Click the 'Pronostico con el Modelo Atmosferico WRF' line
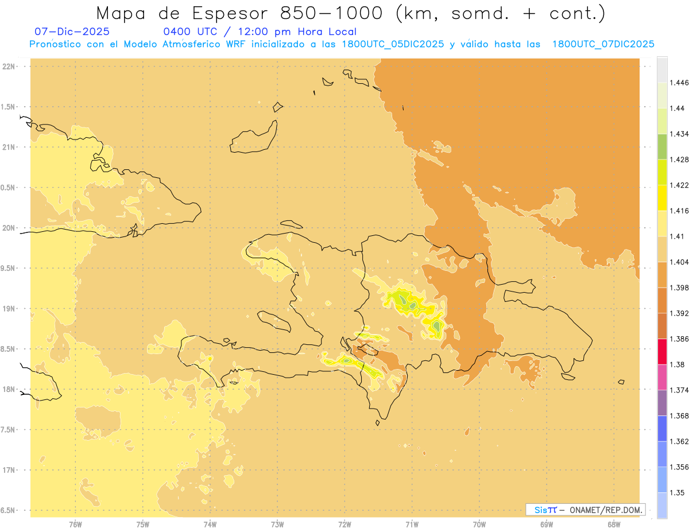This screenshot has width=689, height=532. tap(342, 44)
